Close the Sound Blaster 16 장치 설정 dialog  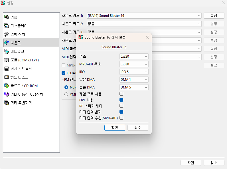tap(147, 37)
